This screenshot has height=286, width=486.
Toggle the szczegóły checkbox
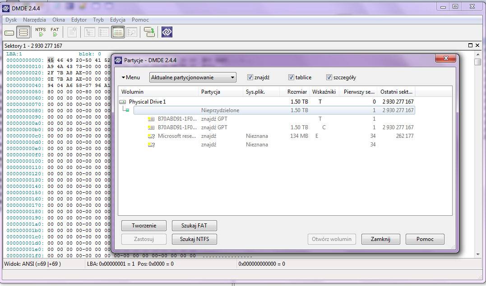point(329,77)
